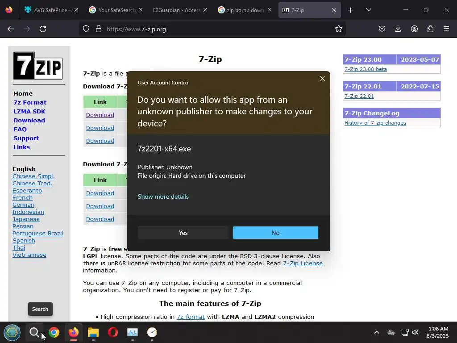Open a new browser tab
The width and height of the screenshot is (457, 343).
[x=351, y=10]
